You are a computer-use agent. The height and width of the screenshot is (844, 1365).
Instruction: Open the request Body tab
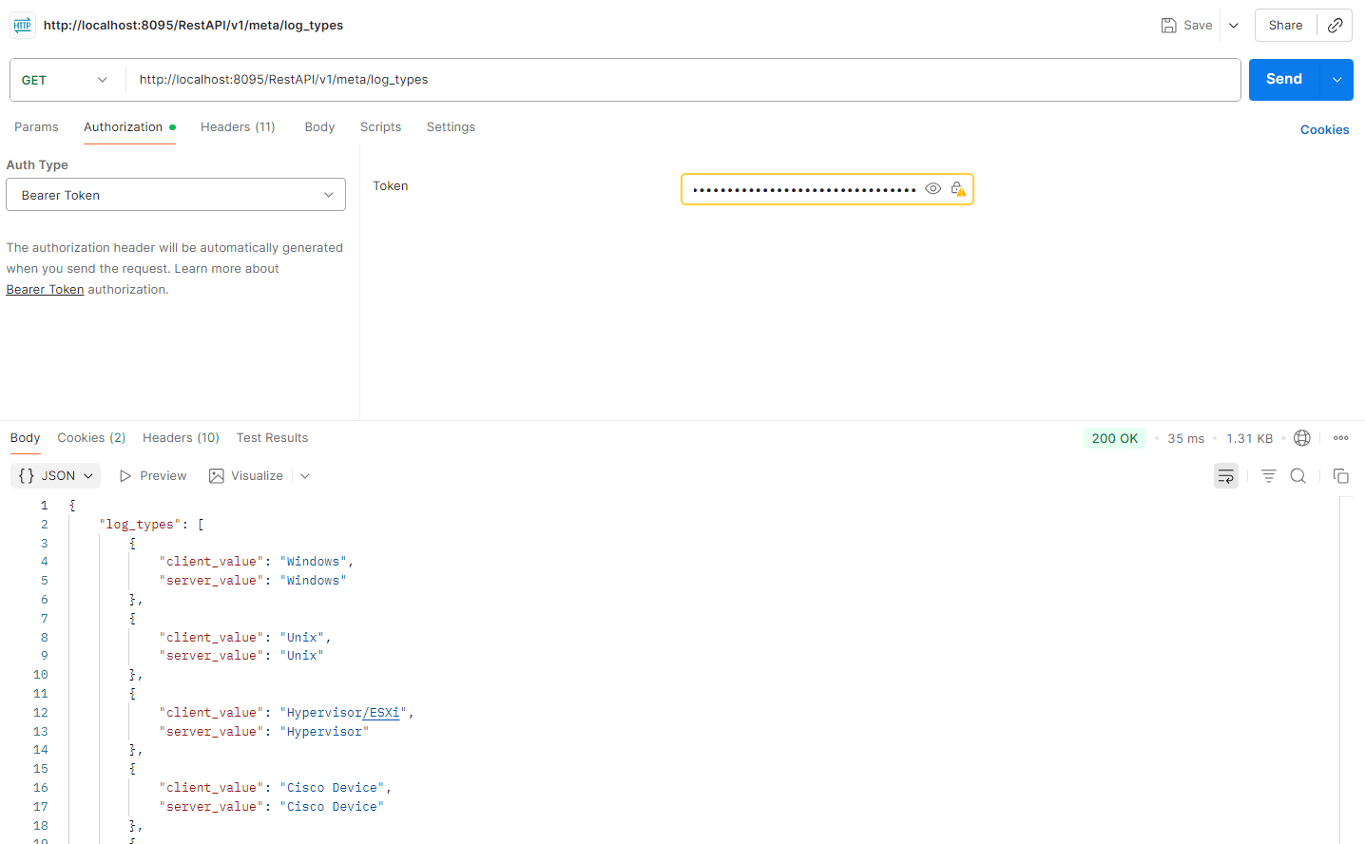coord(319,127)
